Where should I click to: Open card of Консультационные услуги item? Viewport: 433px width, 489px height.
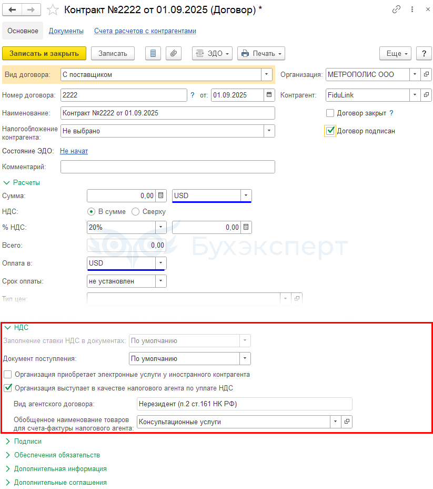(347, 422)
